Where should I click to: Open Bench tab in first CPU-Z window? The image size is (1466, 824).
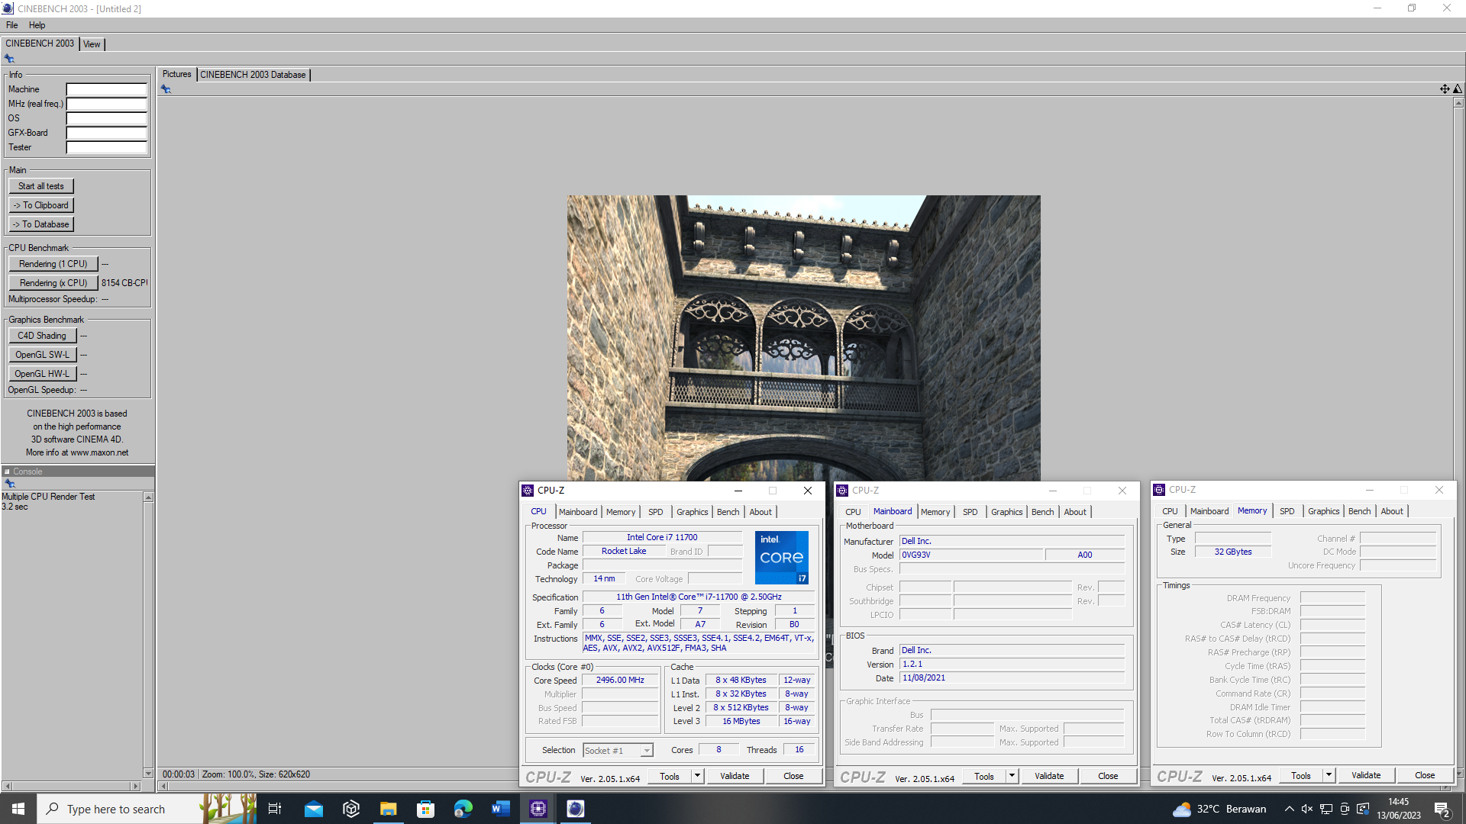[728, 512]
